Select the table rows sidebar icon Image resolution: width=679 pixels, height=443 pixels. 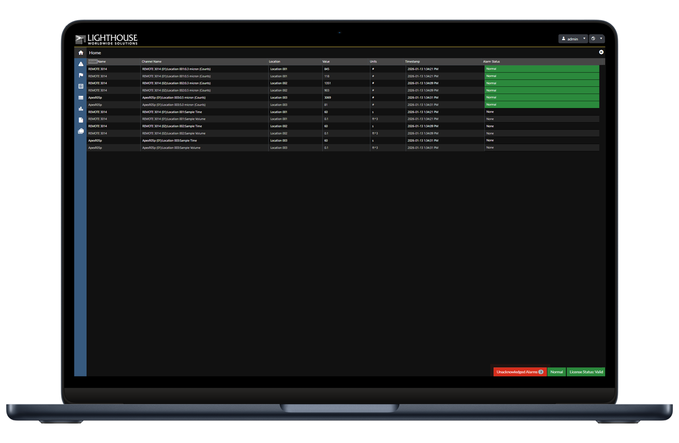[x=81, y=98]
